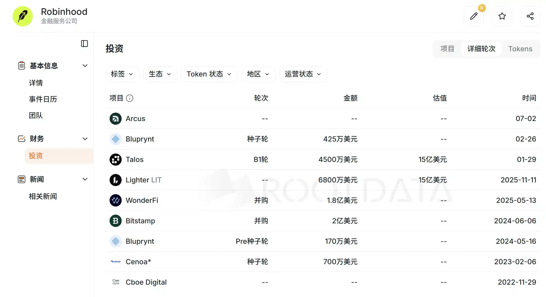546x297 pixels.
Task: Open the 标签 filter dropdown
Action: pyautogui.click(x=122, y=74)
